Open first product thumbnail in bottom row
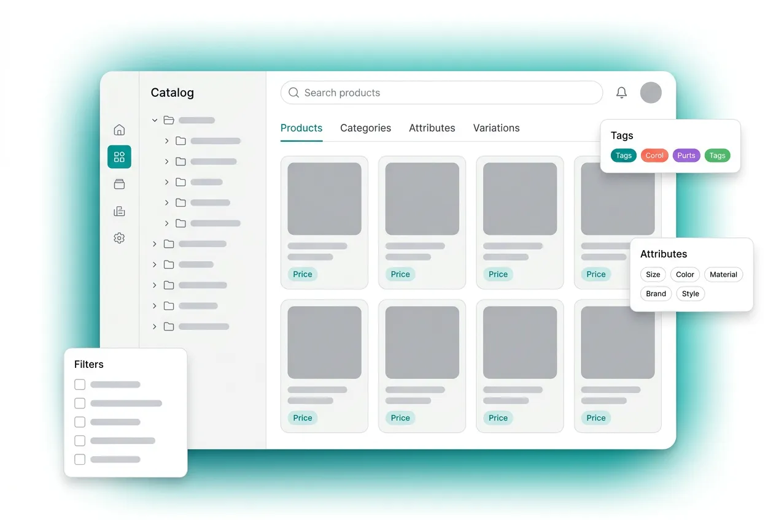This screenshot has width=776, height=520. click(324, 342)
